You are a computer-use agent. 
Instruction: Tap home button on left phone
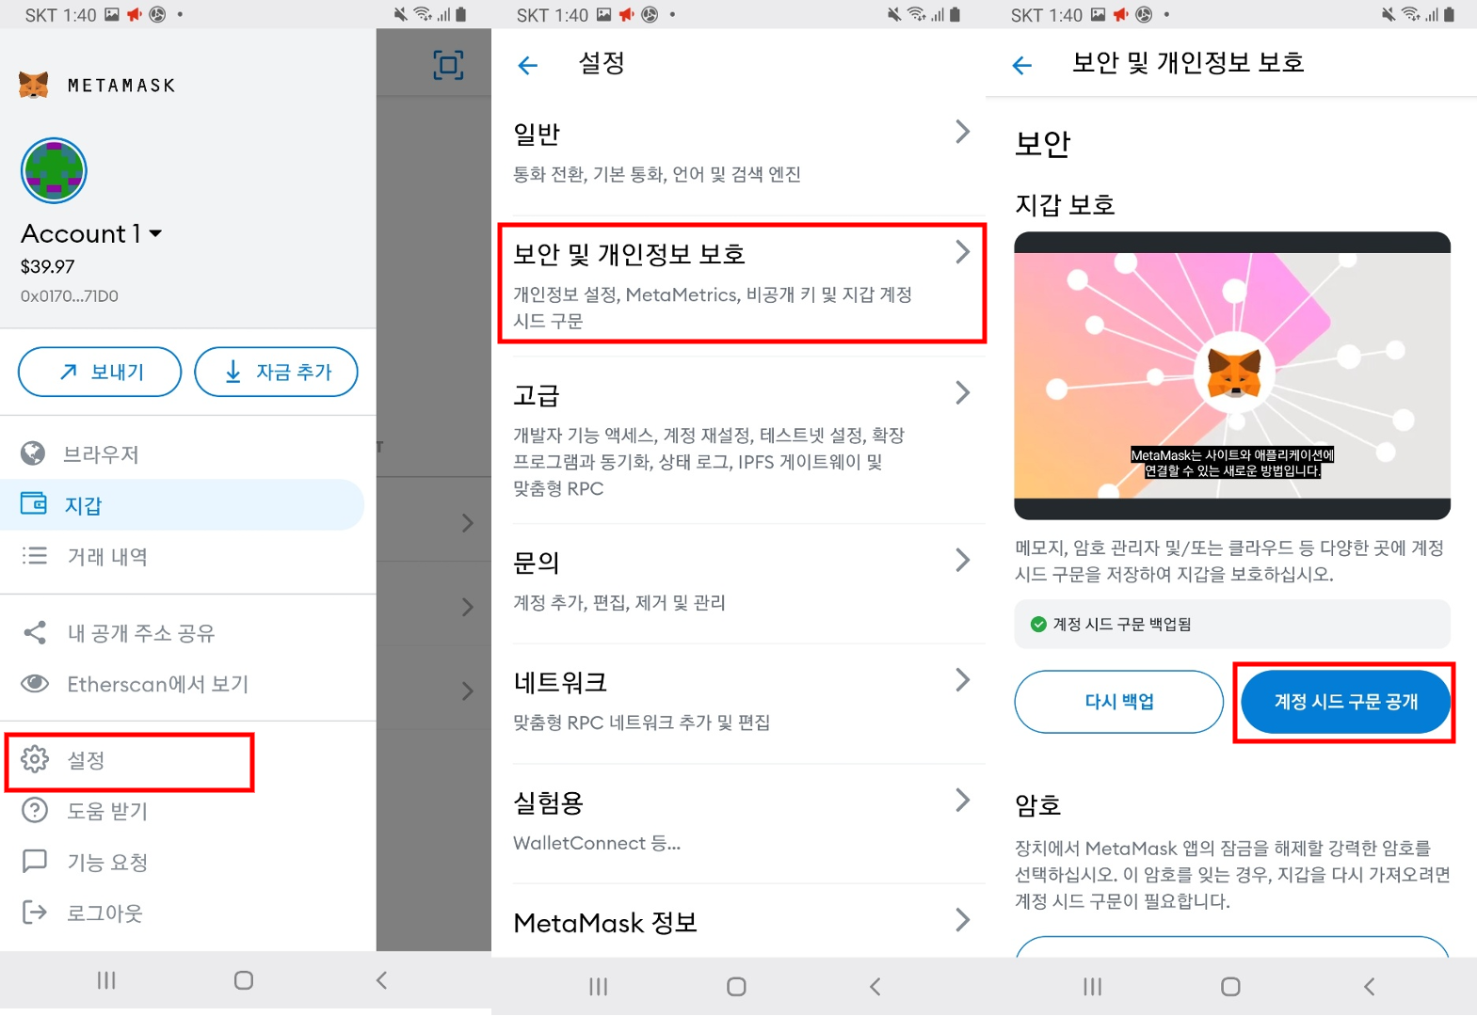tap(244, 980)
